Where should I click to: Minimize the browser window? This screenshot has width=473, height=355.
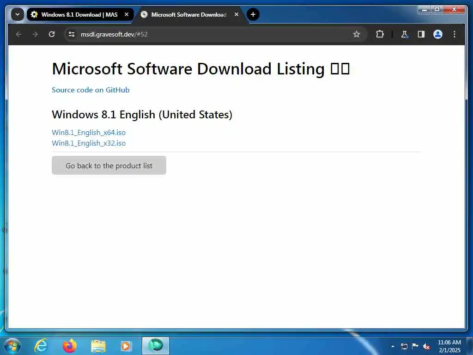tap(424, 10)
